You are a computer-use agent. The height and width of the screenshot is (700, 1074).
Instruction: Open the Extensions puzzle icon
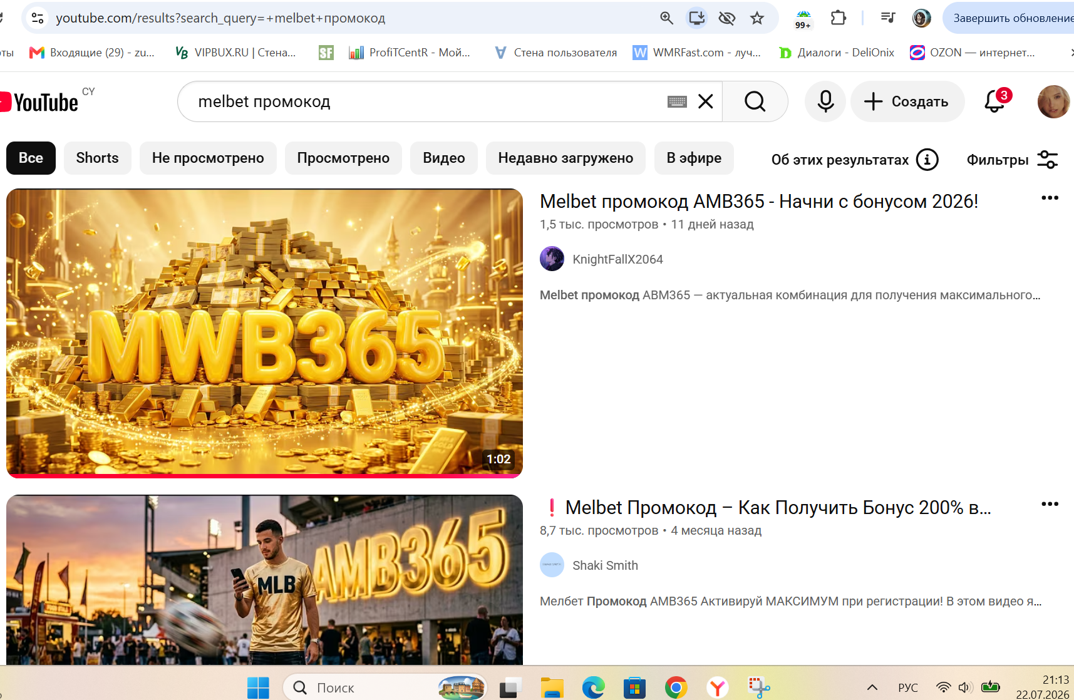click(839, 18)
